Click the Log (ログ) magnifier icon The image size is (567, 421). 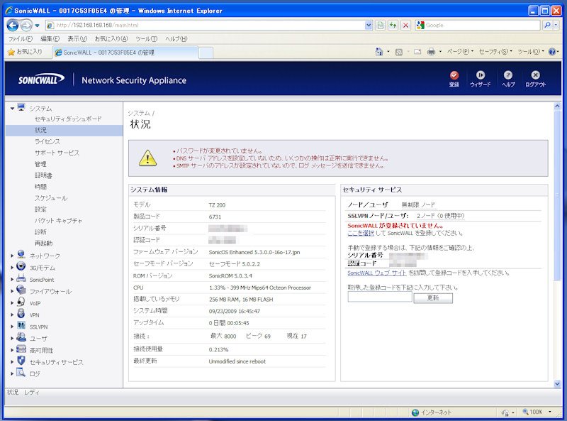coord(21,373)
